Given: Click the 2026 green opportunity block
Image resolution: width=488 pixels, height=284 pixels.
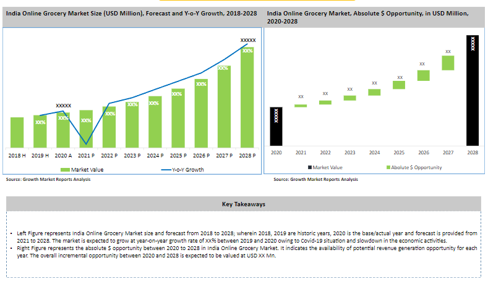Looking at the screenshot, I should tap(424, 75).
